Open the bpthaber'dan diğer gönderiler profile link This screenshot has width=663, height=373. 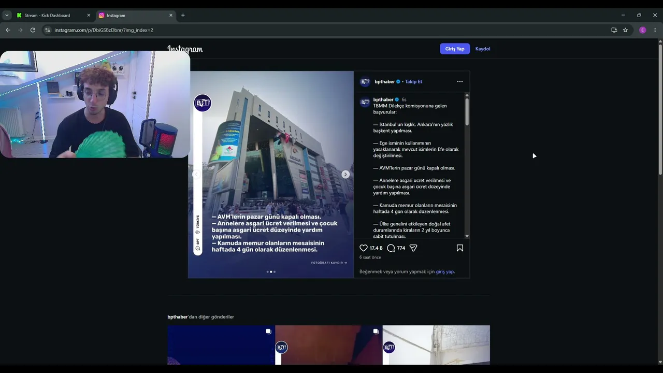(178, 317)
